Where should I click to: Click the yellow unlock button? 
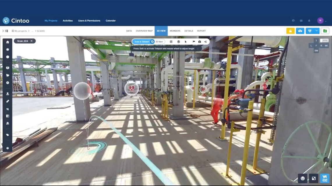(x=290, y=31)
